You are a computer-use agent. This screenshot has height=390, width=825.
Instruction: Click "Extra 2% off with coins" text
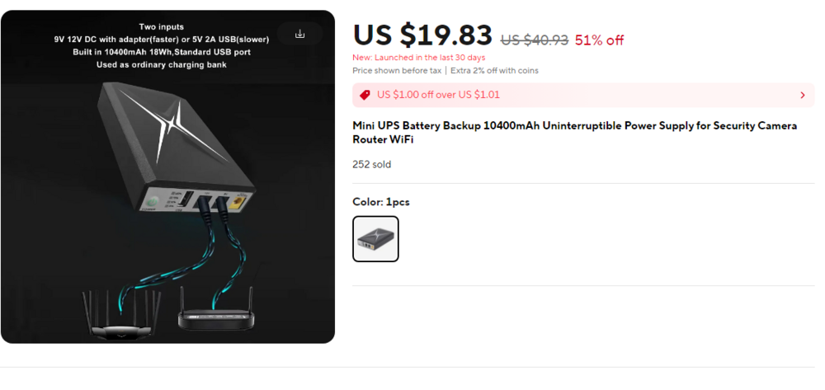click(493, 71)
